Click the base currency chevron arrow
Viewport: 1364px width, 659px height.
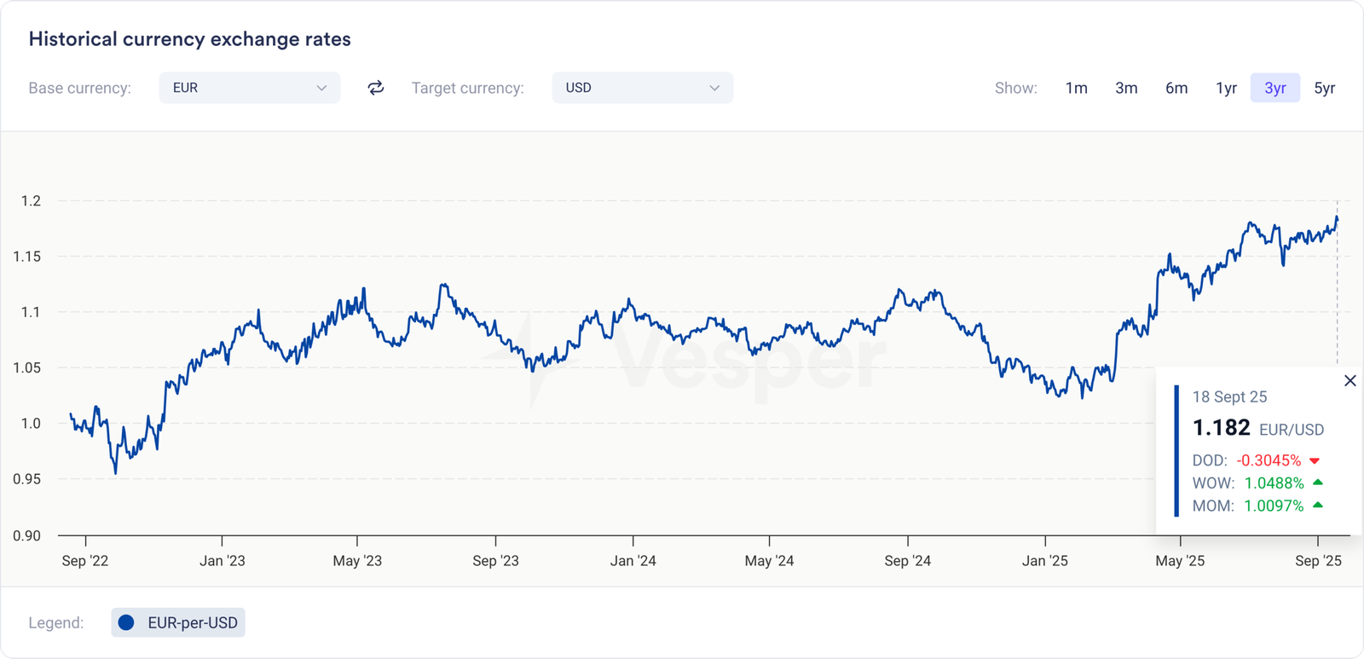click(321, 88)
